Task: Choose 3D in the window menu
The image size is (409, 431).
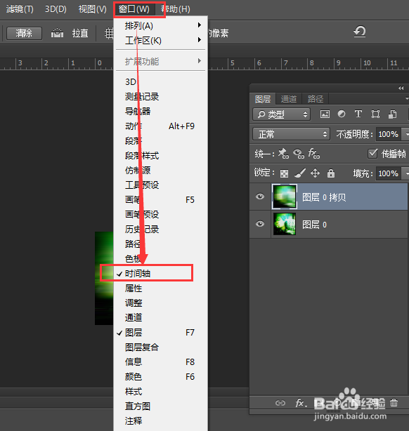Action: 160,82
